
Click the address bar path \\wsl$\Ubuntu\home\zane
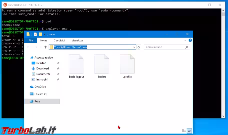[71, 47]
